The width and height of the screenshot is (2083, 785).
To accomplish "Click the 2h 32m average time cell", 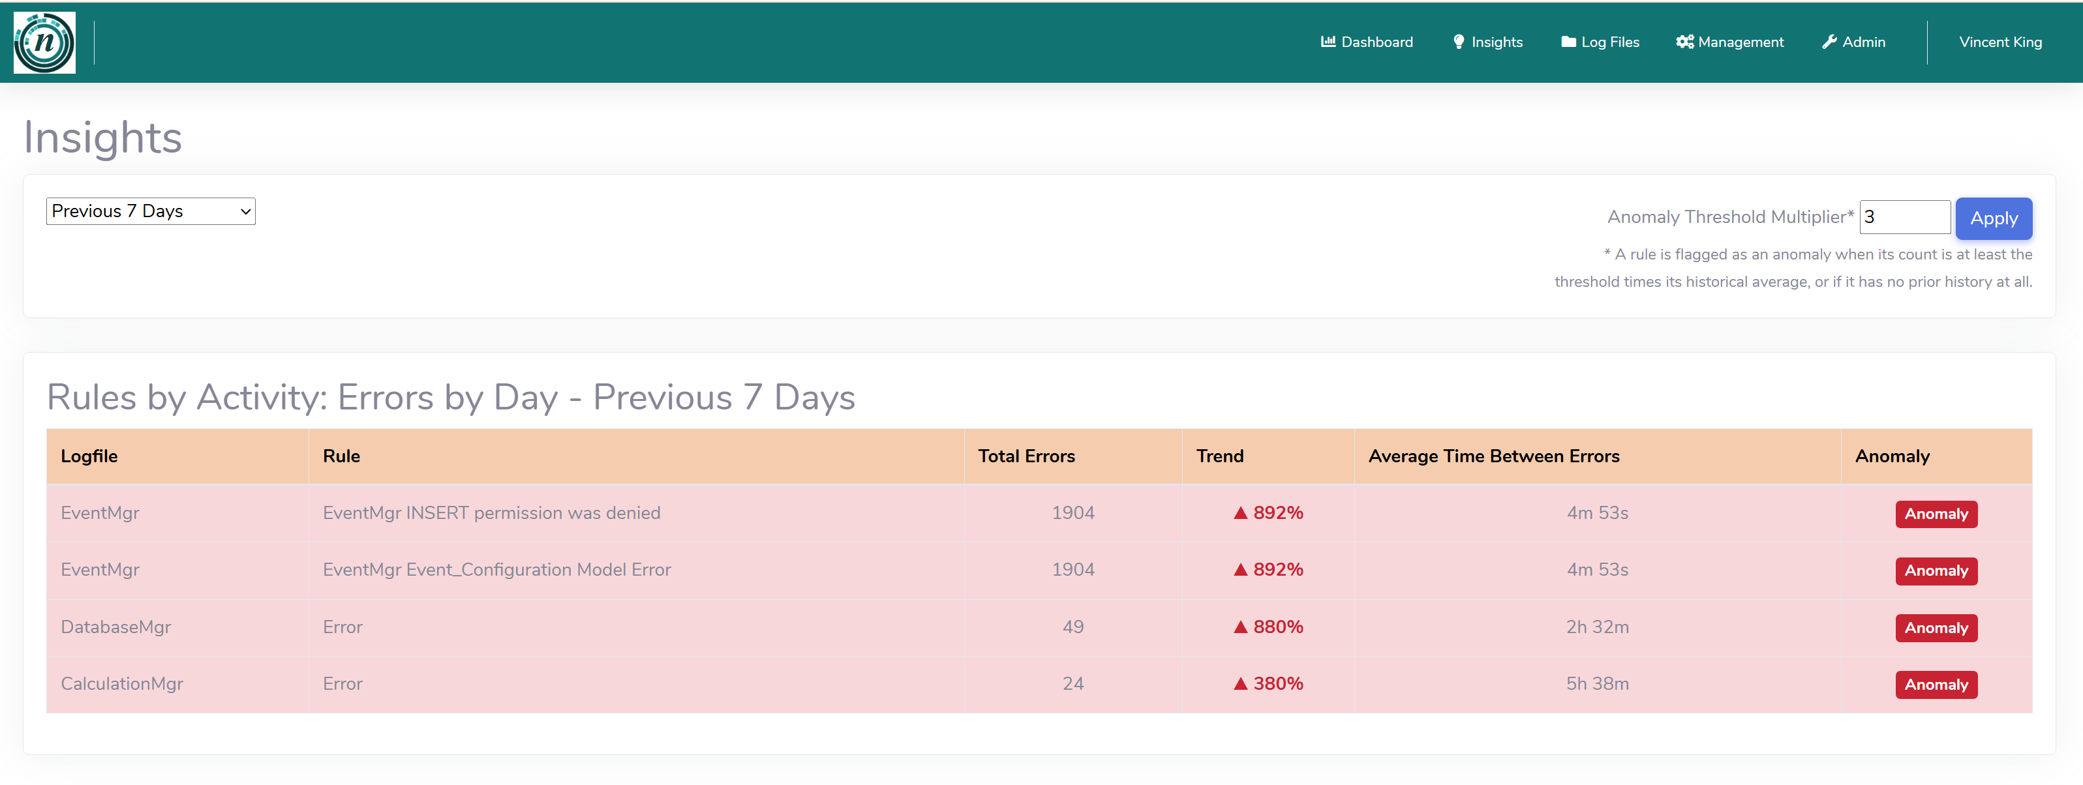I will [x=1597, y=627].
